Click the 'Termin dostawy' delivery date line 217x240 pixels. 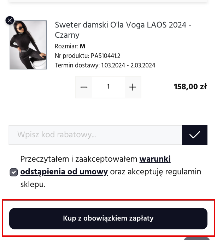click(105, 65)
